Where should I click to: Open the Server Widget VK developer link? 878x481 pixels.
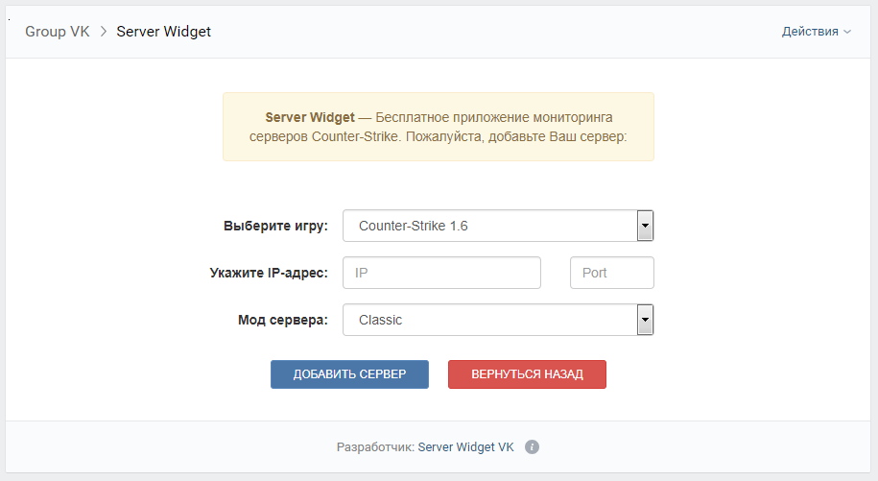[466, 446]
